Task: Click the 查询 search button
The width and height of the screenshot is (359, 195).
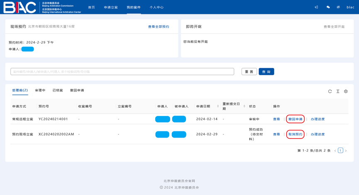Action: 266,72
